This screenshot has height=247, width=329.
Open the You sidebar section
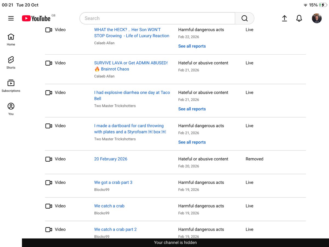(11, 109)
